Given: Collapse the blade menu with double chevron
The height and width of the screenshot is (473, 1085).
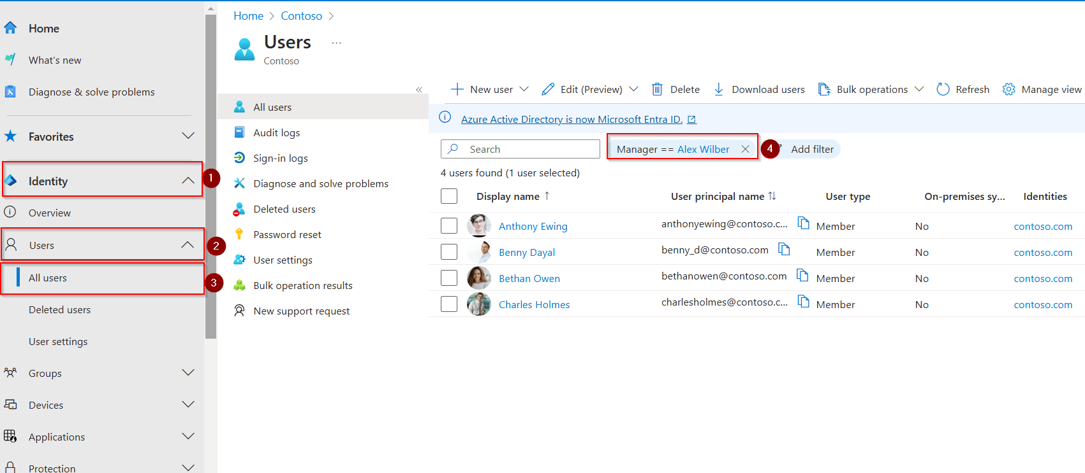Looking at the screenshot, I should click(x=419, y=90).
